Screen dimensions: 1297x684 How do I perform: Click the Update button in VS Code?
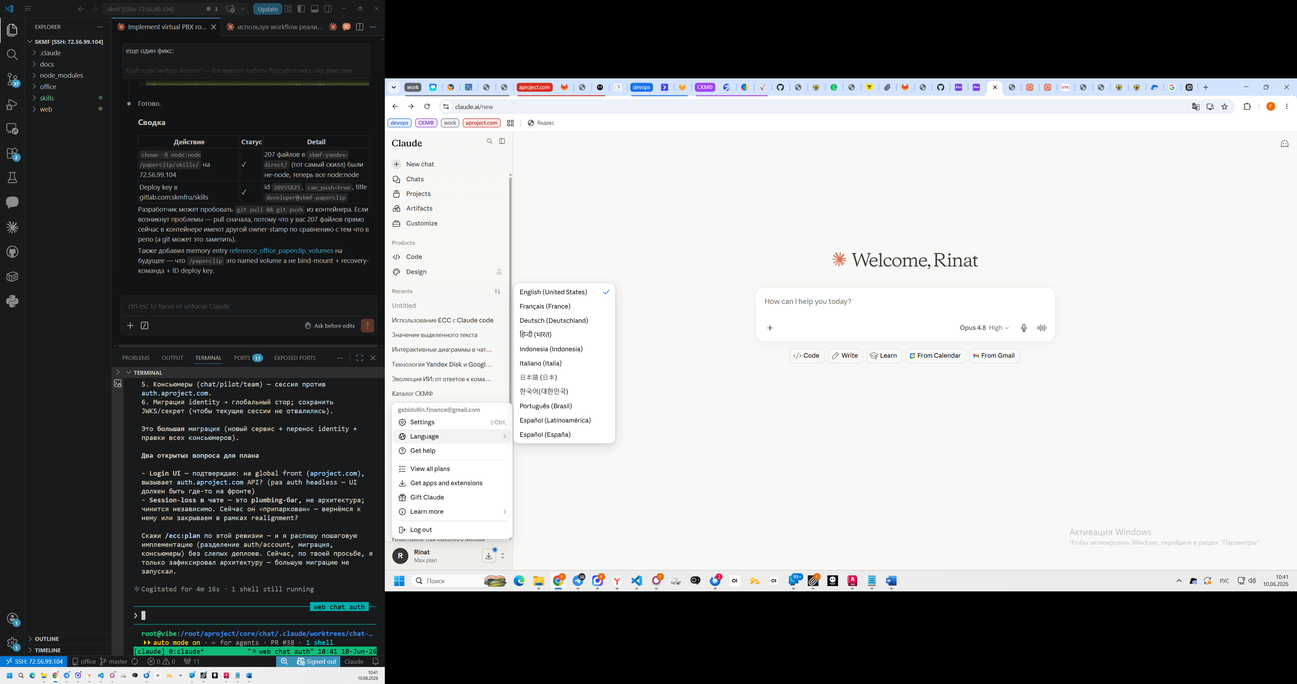pos(267,9)
